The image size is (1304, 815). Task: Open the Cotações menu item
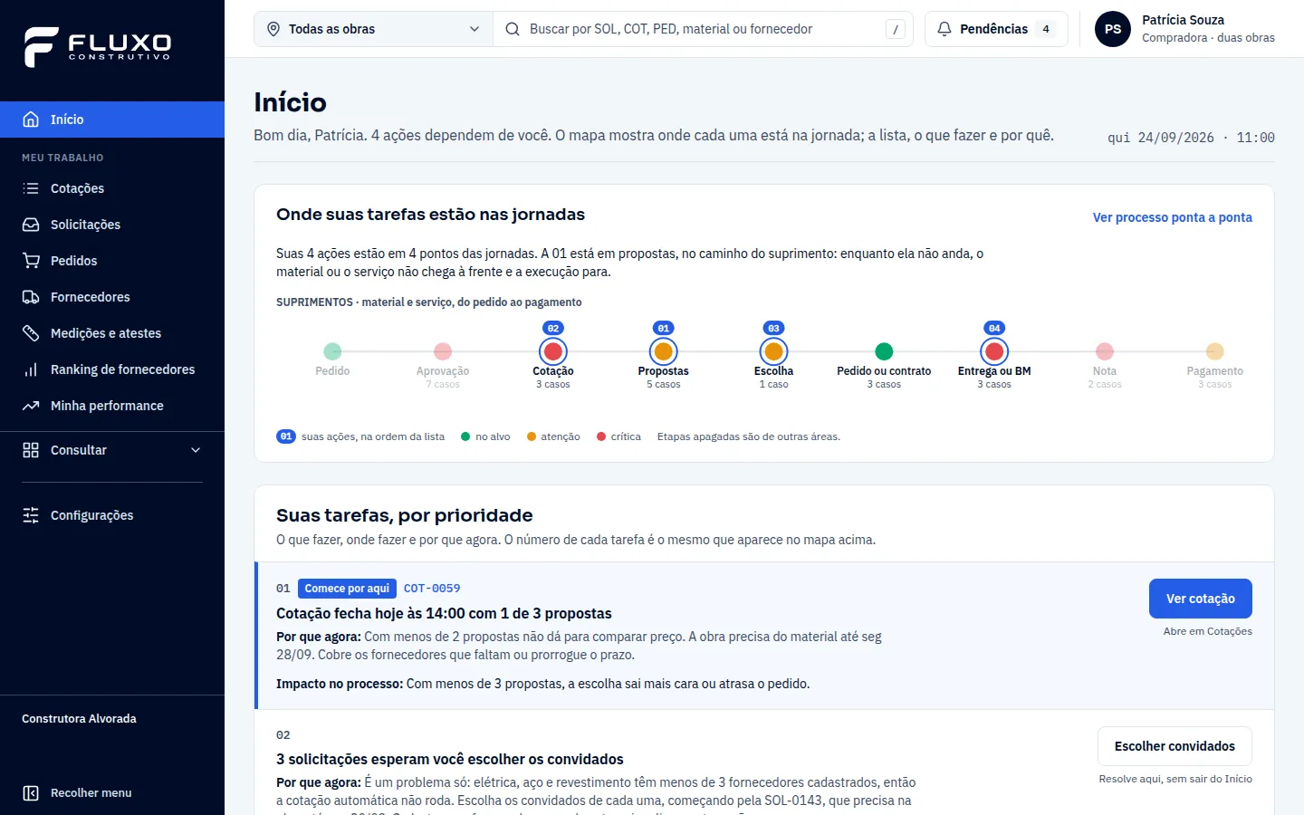click(x=112, y=188)
